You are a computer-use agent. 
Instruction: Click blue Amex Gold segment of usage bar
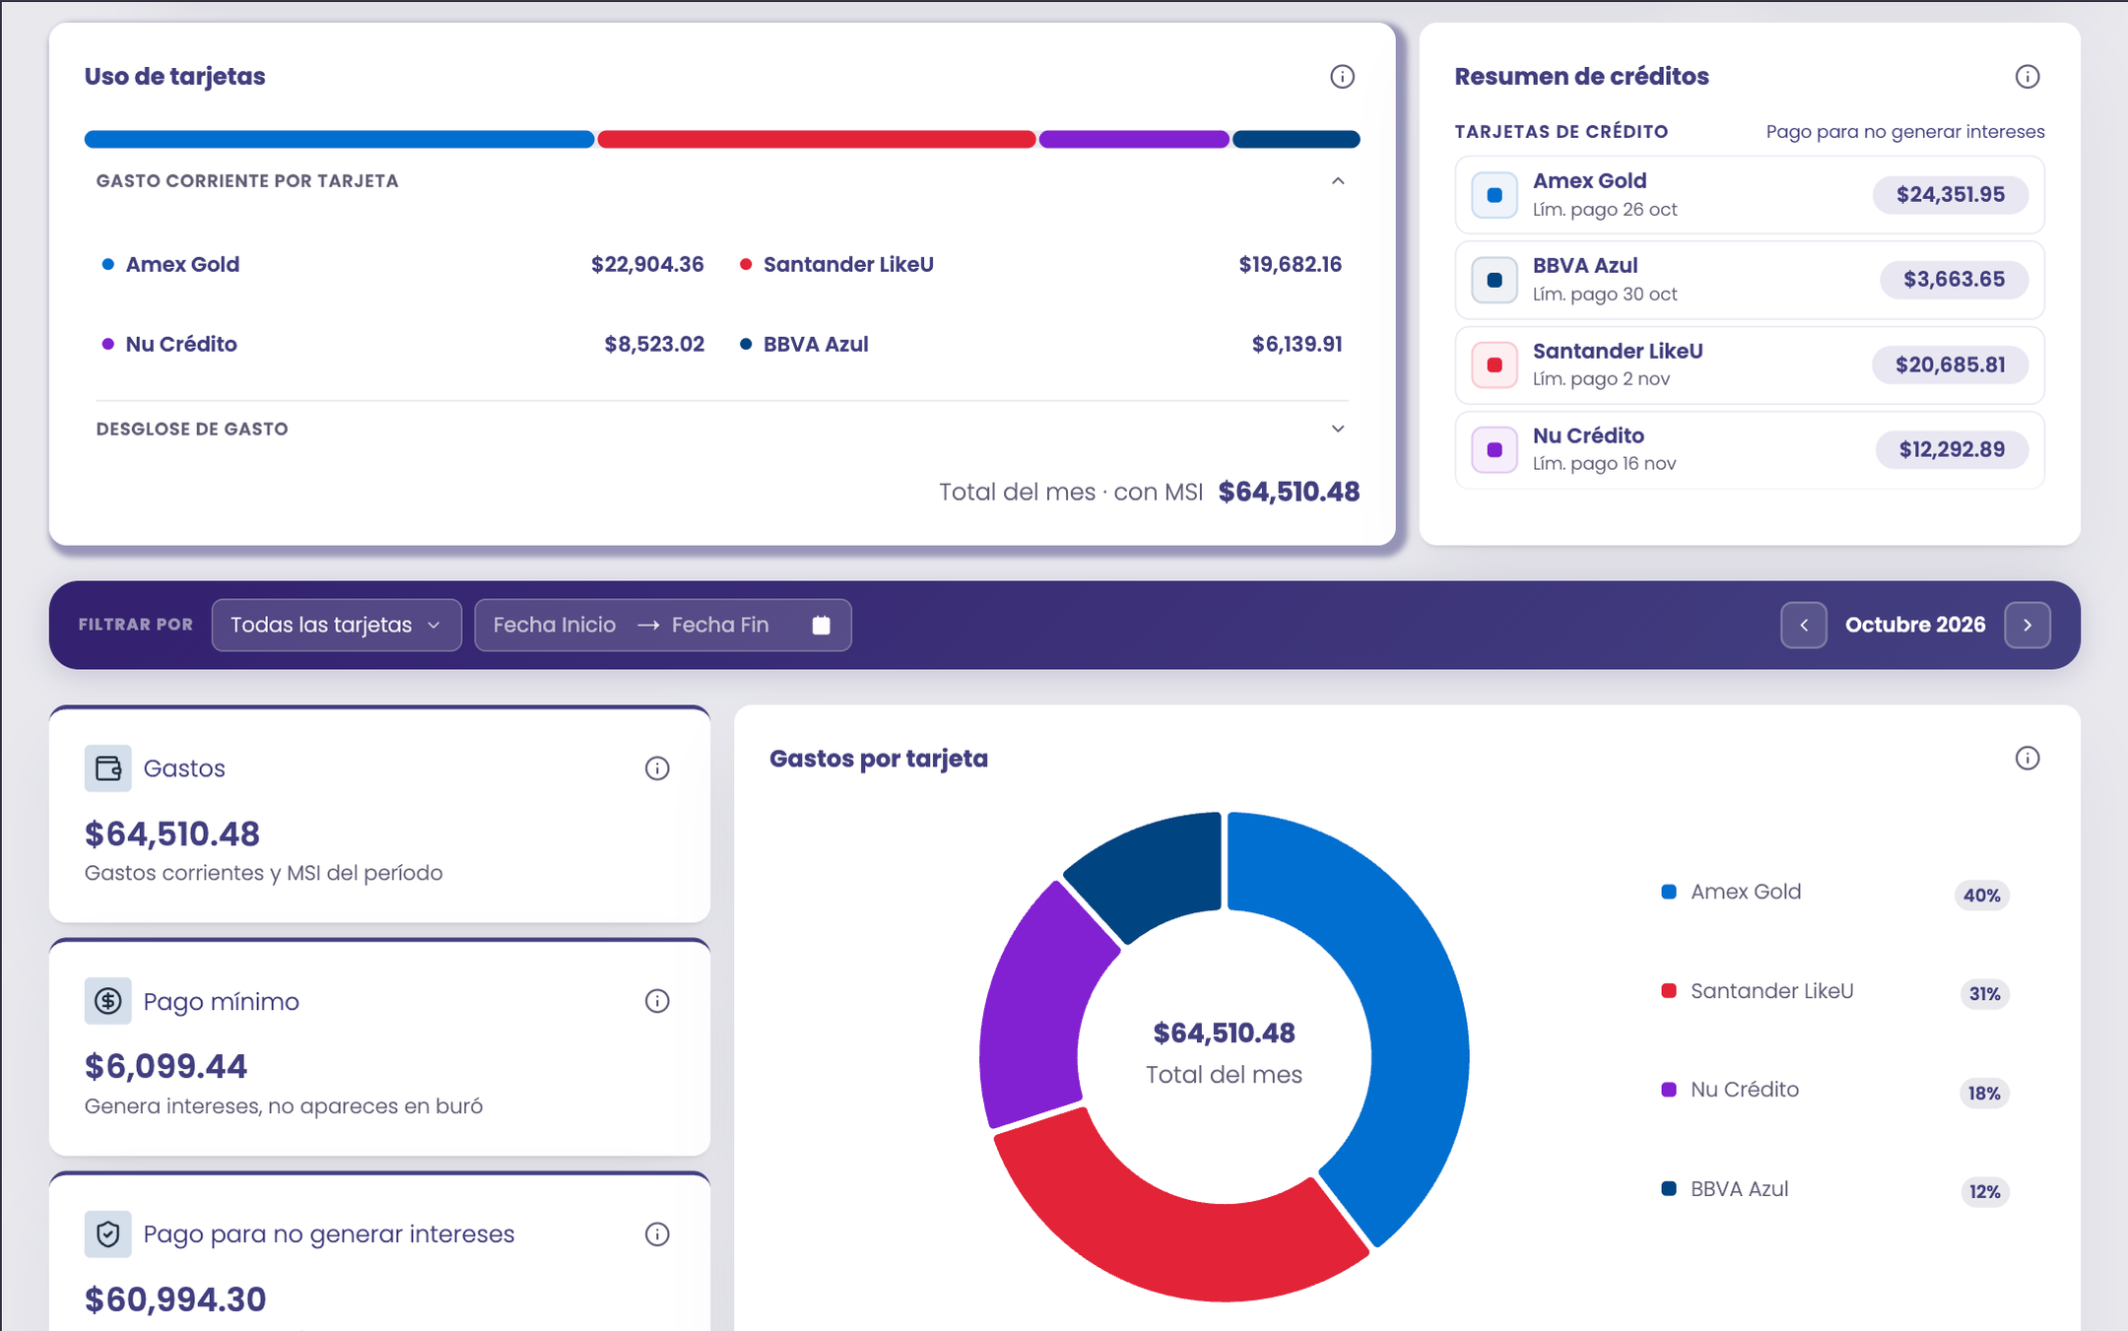[x=339, y=140]
